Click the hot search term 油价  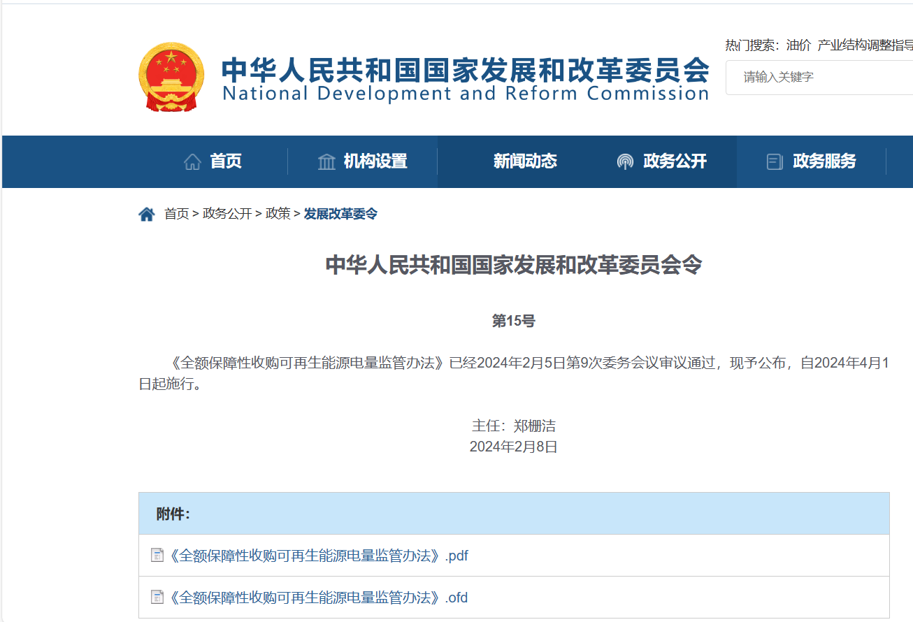point(798,45)
